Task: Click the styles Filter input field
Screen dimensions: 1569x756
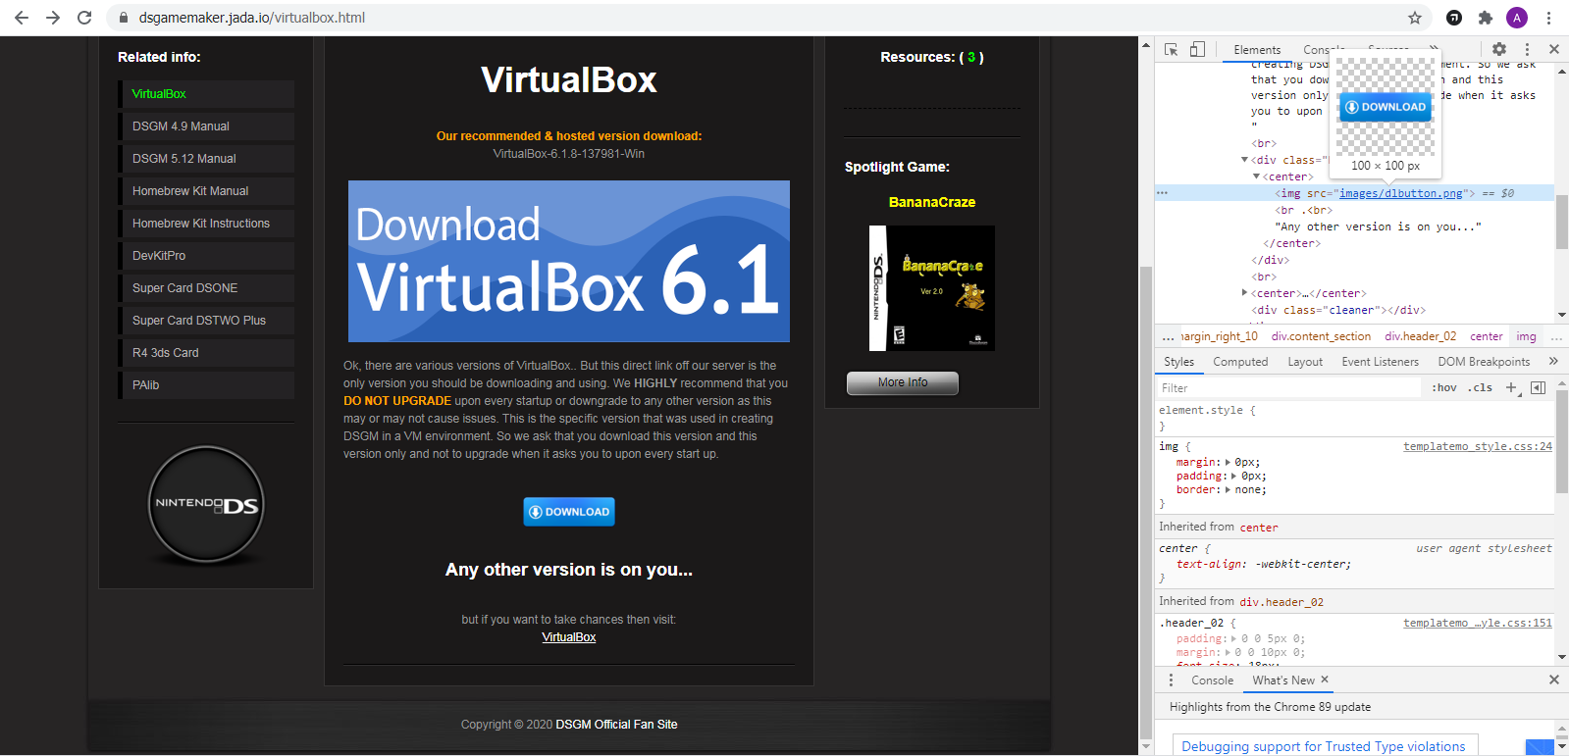Action: click(x=1287, y=388)
